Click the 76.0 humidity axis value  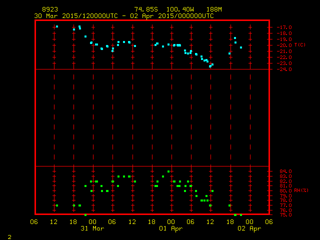click(285, 210)
